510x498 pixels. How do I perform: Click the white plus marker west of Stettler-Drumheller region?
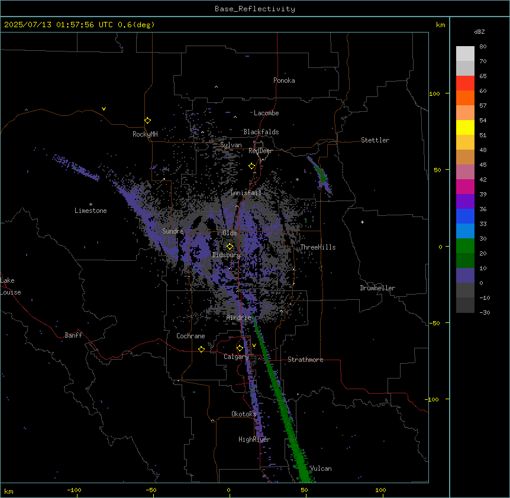362,222
